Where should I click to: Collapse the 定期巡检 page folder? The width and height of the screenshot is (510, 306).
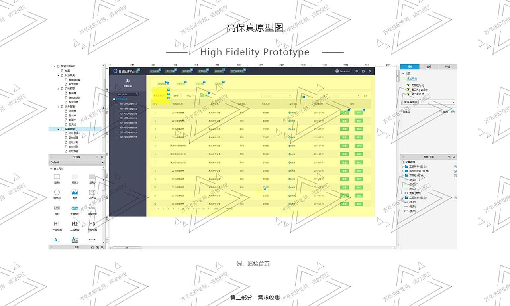click(58, 129)
